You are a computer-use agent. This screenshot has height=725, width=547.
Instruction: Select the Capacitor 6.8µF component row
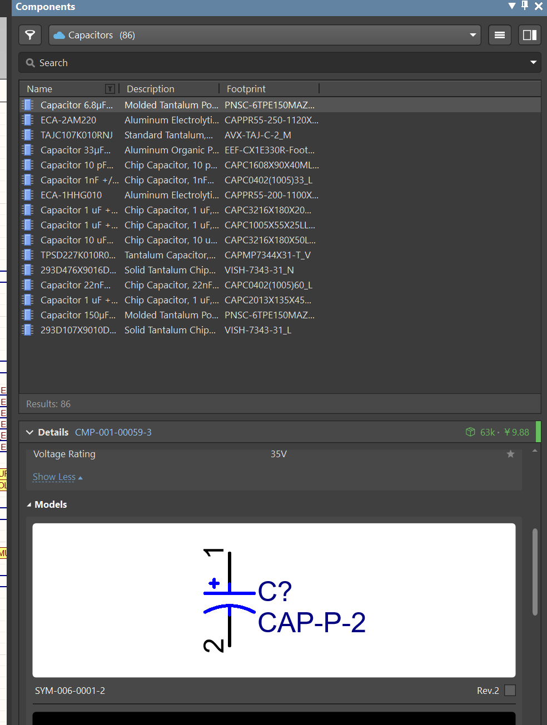pos(280,105)
